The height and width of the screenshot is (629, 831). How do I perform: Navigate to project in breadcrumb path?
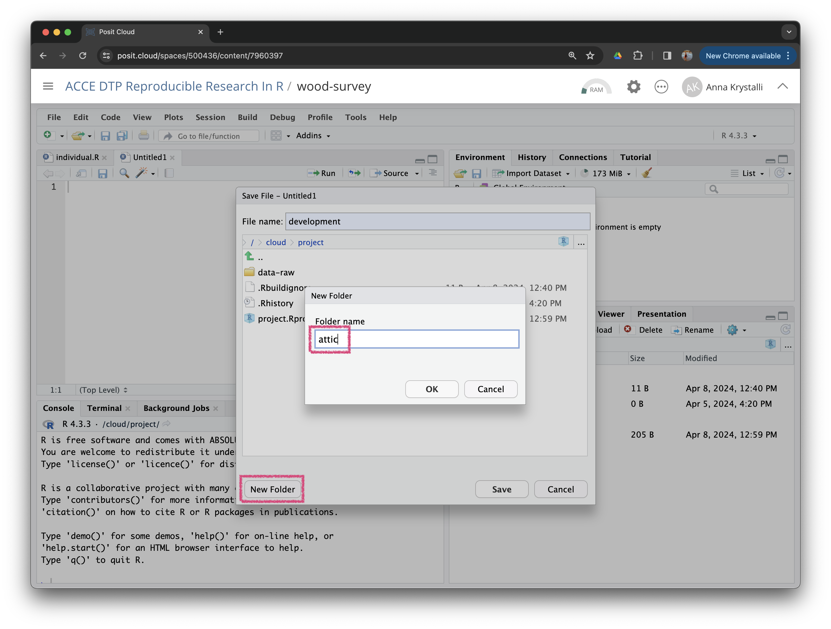(310, 242)
